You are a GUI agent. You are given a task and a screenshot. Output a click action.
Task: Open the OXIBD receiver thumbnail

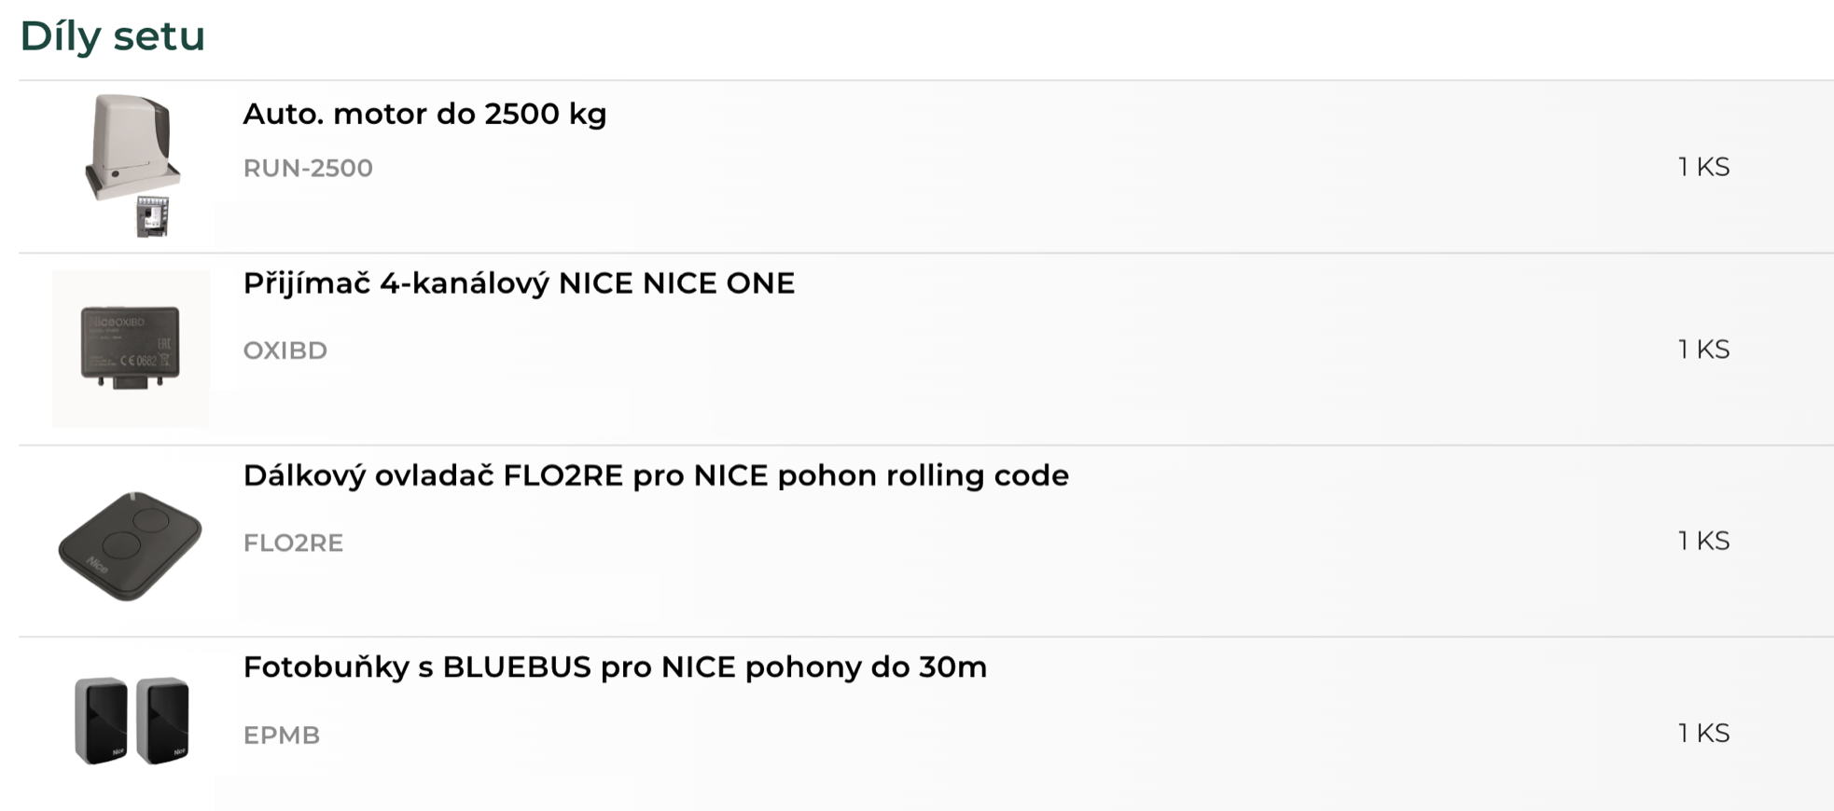click(x=131, y=349)
